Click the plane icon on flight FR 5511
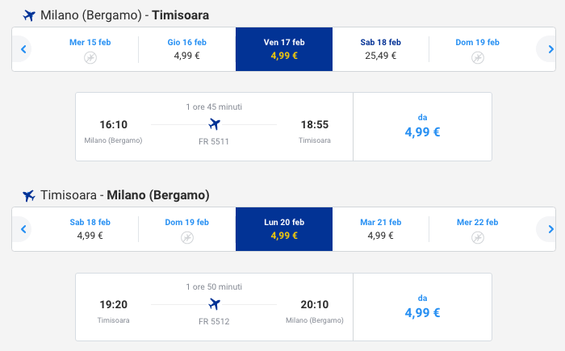565x351 pixels. pos(214,124)
